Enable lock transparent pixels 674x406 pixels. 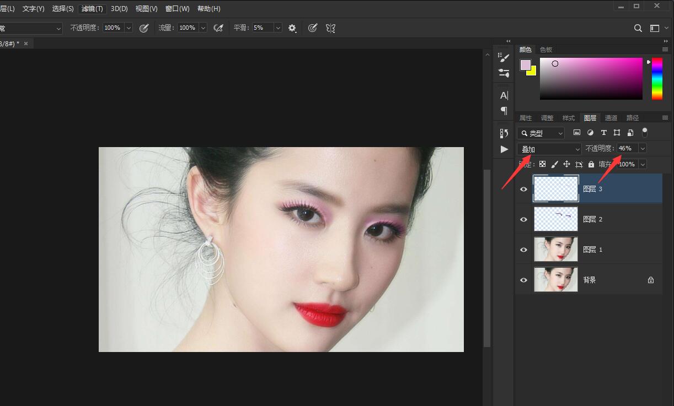tap(542, 164)
